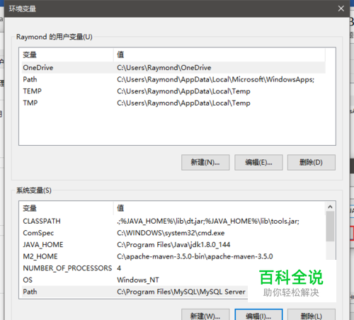Select the TMP user variable
354x320 pixels.
[x=173, y=103]
